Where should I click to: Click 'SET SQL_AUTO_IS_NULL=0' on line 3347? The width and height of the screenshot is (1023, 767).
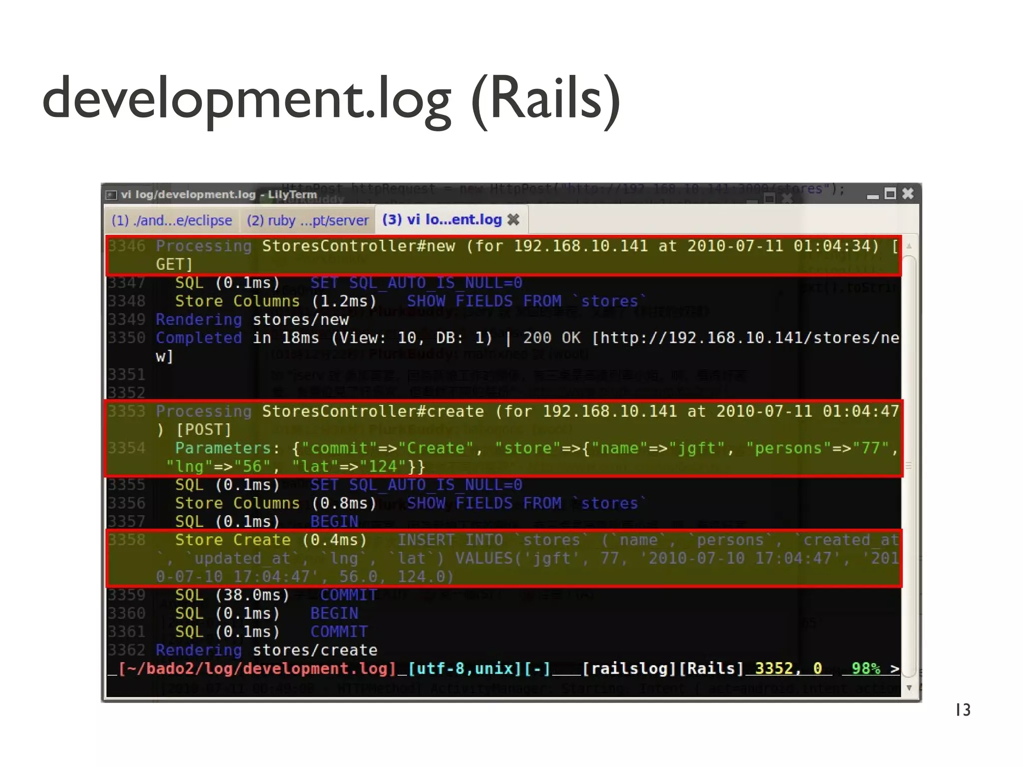pos(416,283)
